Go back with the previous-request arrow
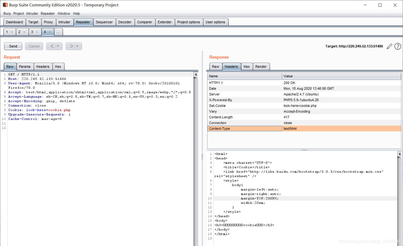403x246 pixels. (x=52, y=46)
